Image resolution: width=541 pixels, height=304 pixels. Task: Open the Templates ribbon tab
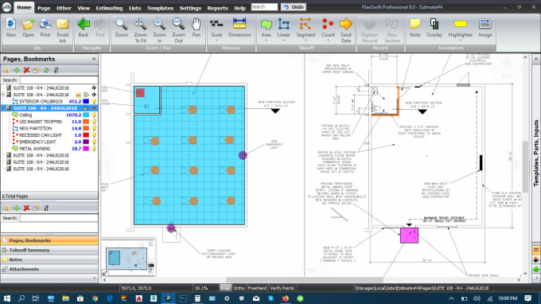pos(160,8)
